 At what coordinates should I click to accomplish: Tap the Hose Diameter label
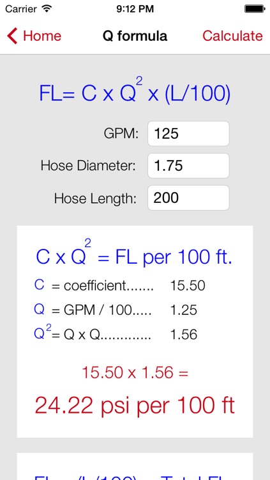[88, 166]
